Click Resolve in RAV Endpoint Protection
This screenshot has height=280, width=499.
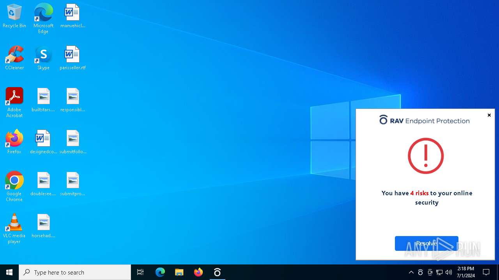click(x=426, y=243)
